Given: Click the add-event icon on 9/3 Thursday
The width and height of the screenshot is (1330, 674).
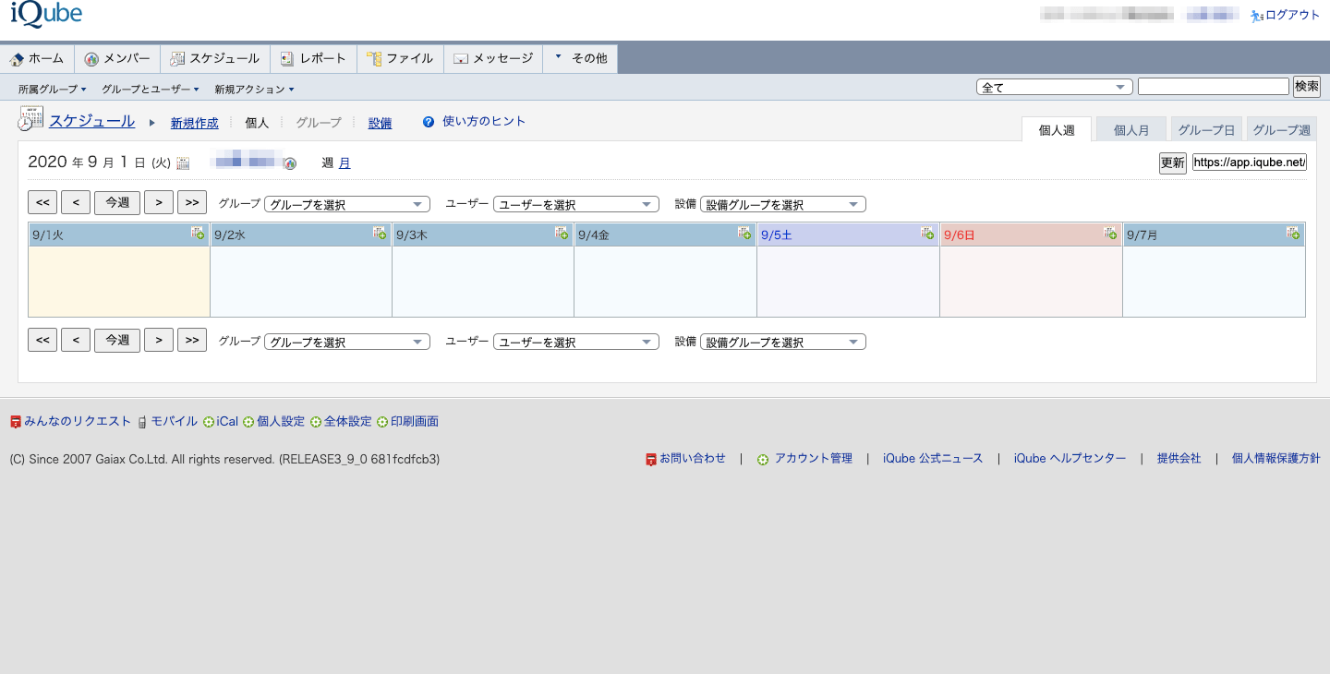Looking at the screenshot, I should click(562, 234).
